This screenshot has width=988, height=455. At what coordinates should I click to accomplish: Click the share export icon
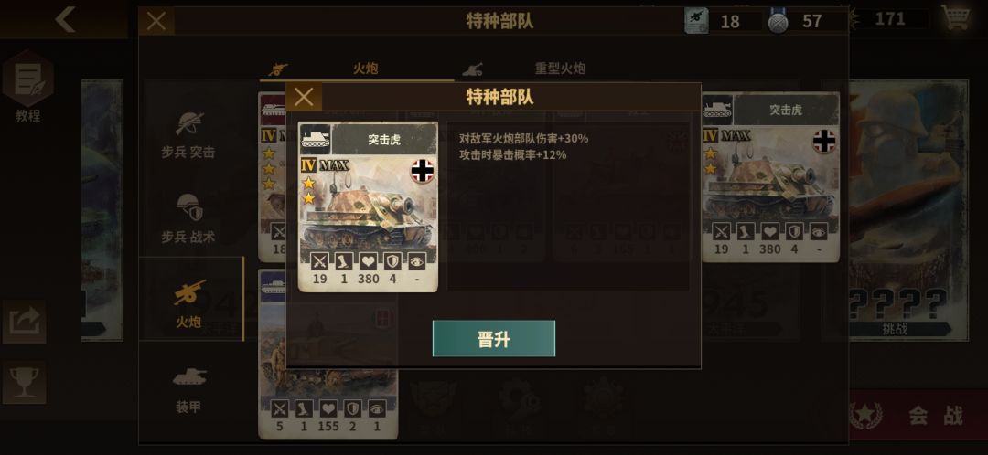pyautogui.click(x=24, y=321)
